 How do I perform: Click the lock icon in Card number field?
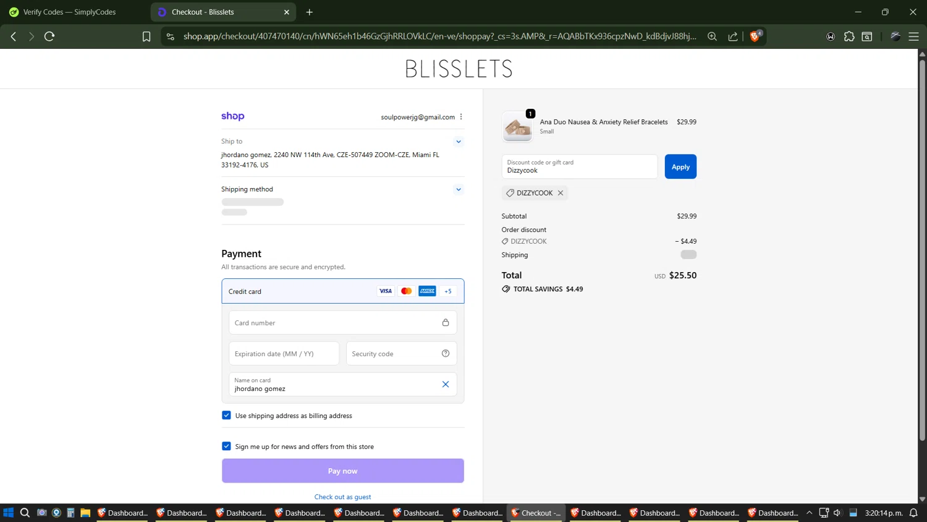pos(446,322)
